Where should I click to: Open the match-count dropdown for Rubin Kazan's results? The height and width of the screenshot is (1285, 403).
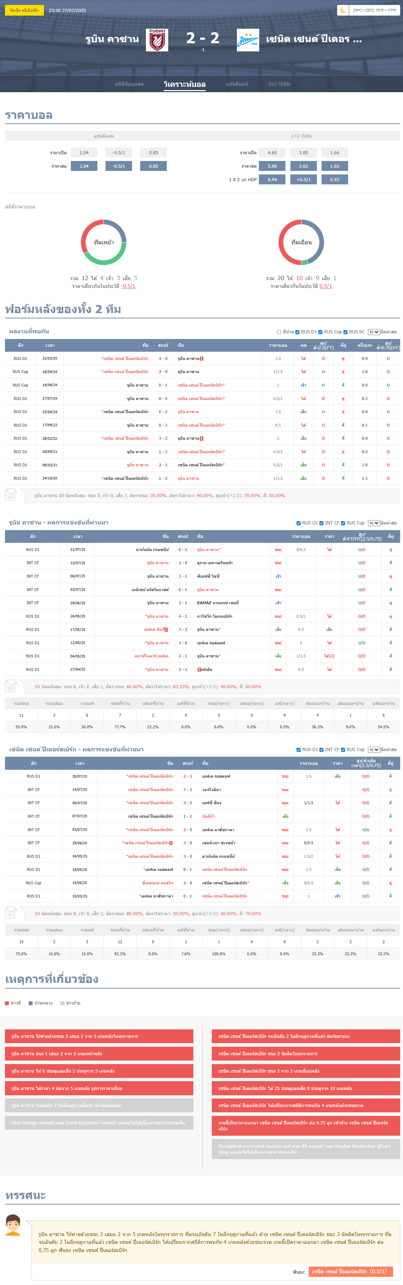coord(374,523)
